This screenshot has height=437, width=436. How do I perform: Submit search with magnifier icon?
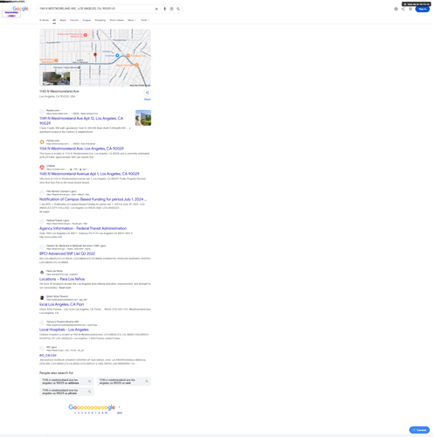(x=178, y=9)
